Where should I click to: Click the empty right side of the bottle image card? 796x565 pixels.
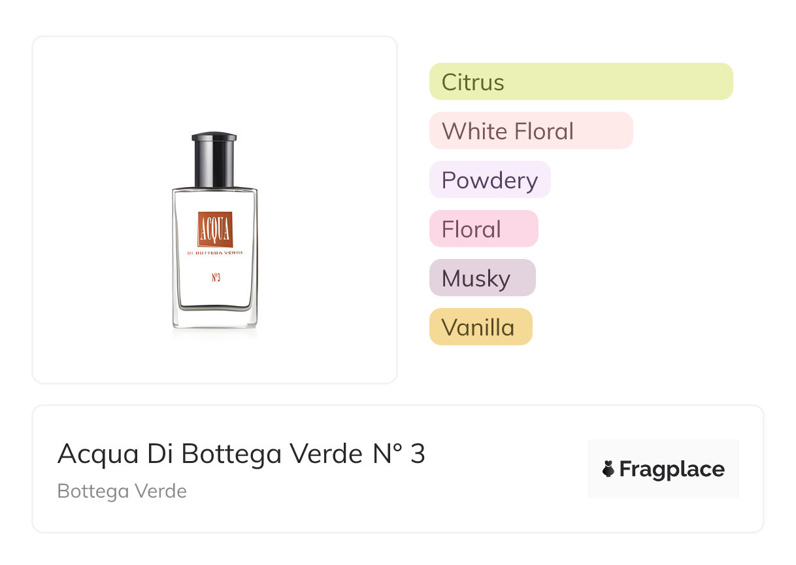pyautogui.click(x=333, y=209)
